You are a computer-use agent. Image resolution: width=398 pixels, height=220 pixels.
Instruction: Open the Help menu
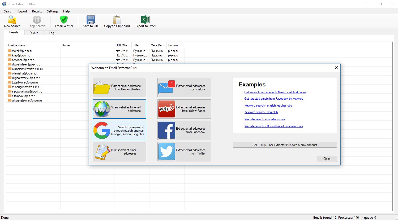coord(66,11)
